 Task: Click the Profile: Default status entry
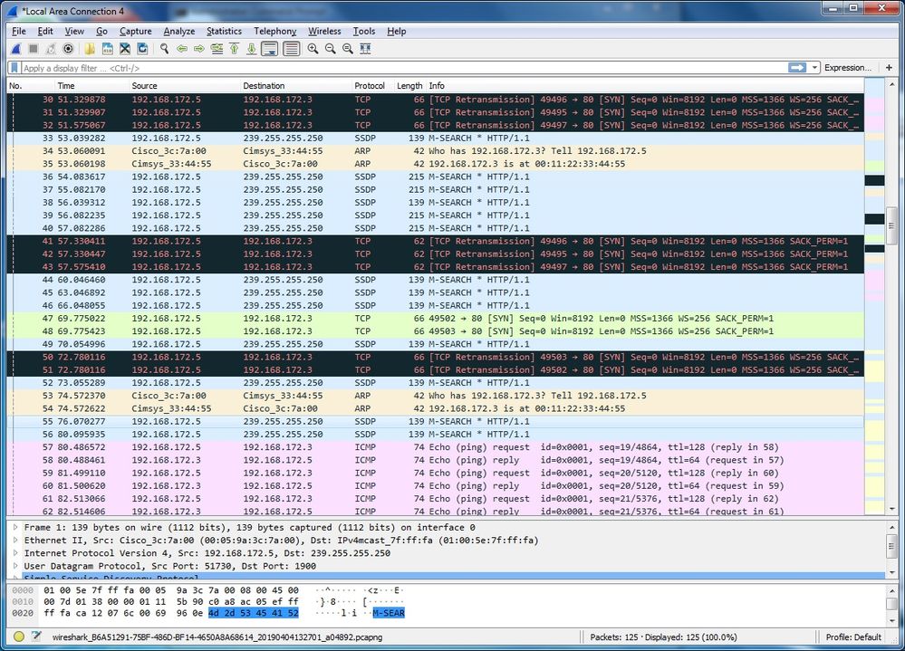pos(853,637)
